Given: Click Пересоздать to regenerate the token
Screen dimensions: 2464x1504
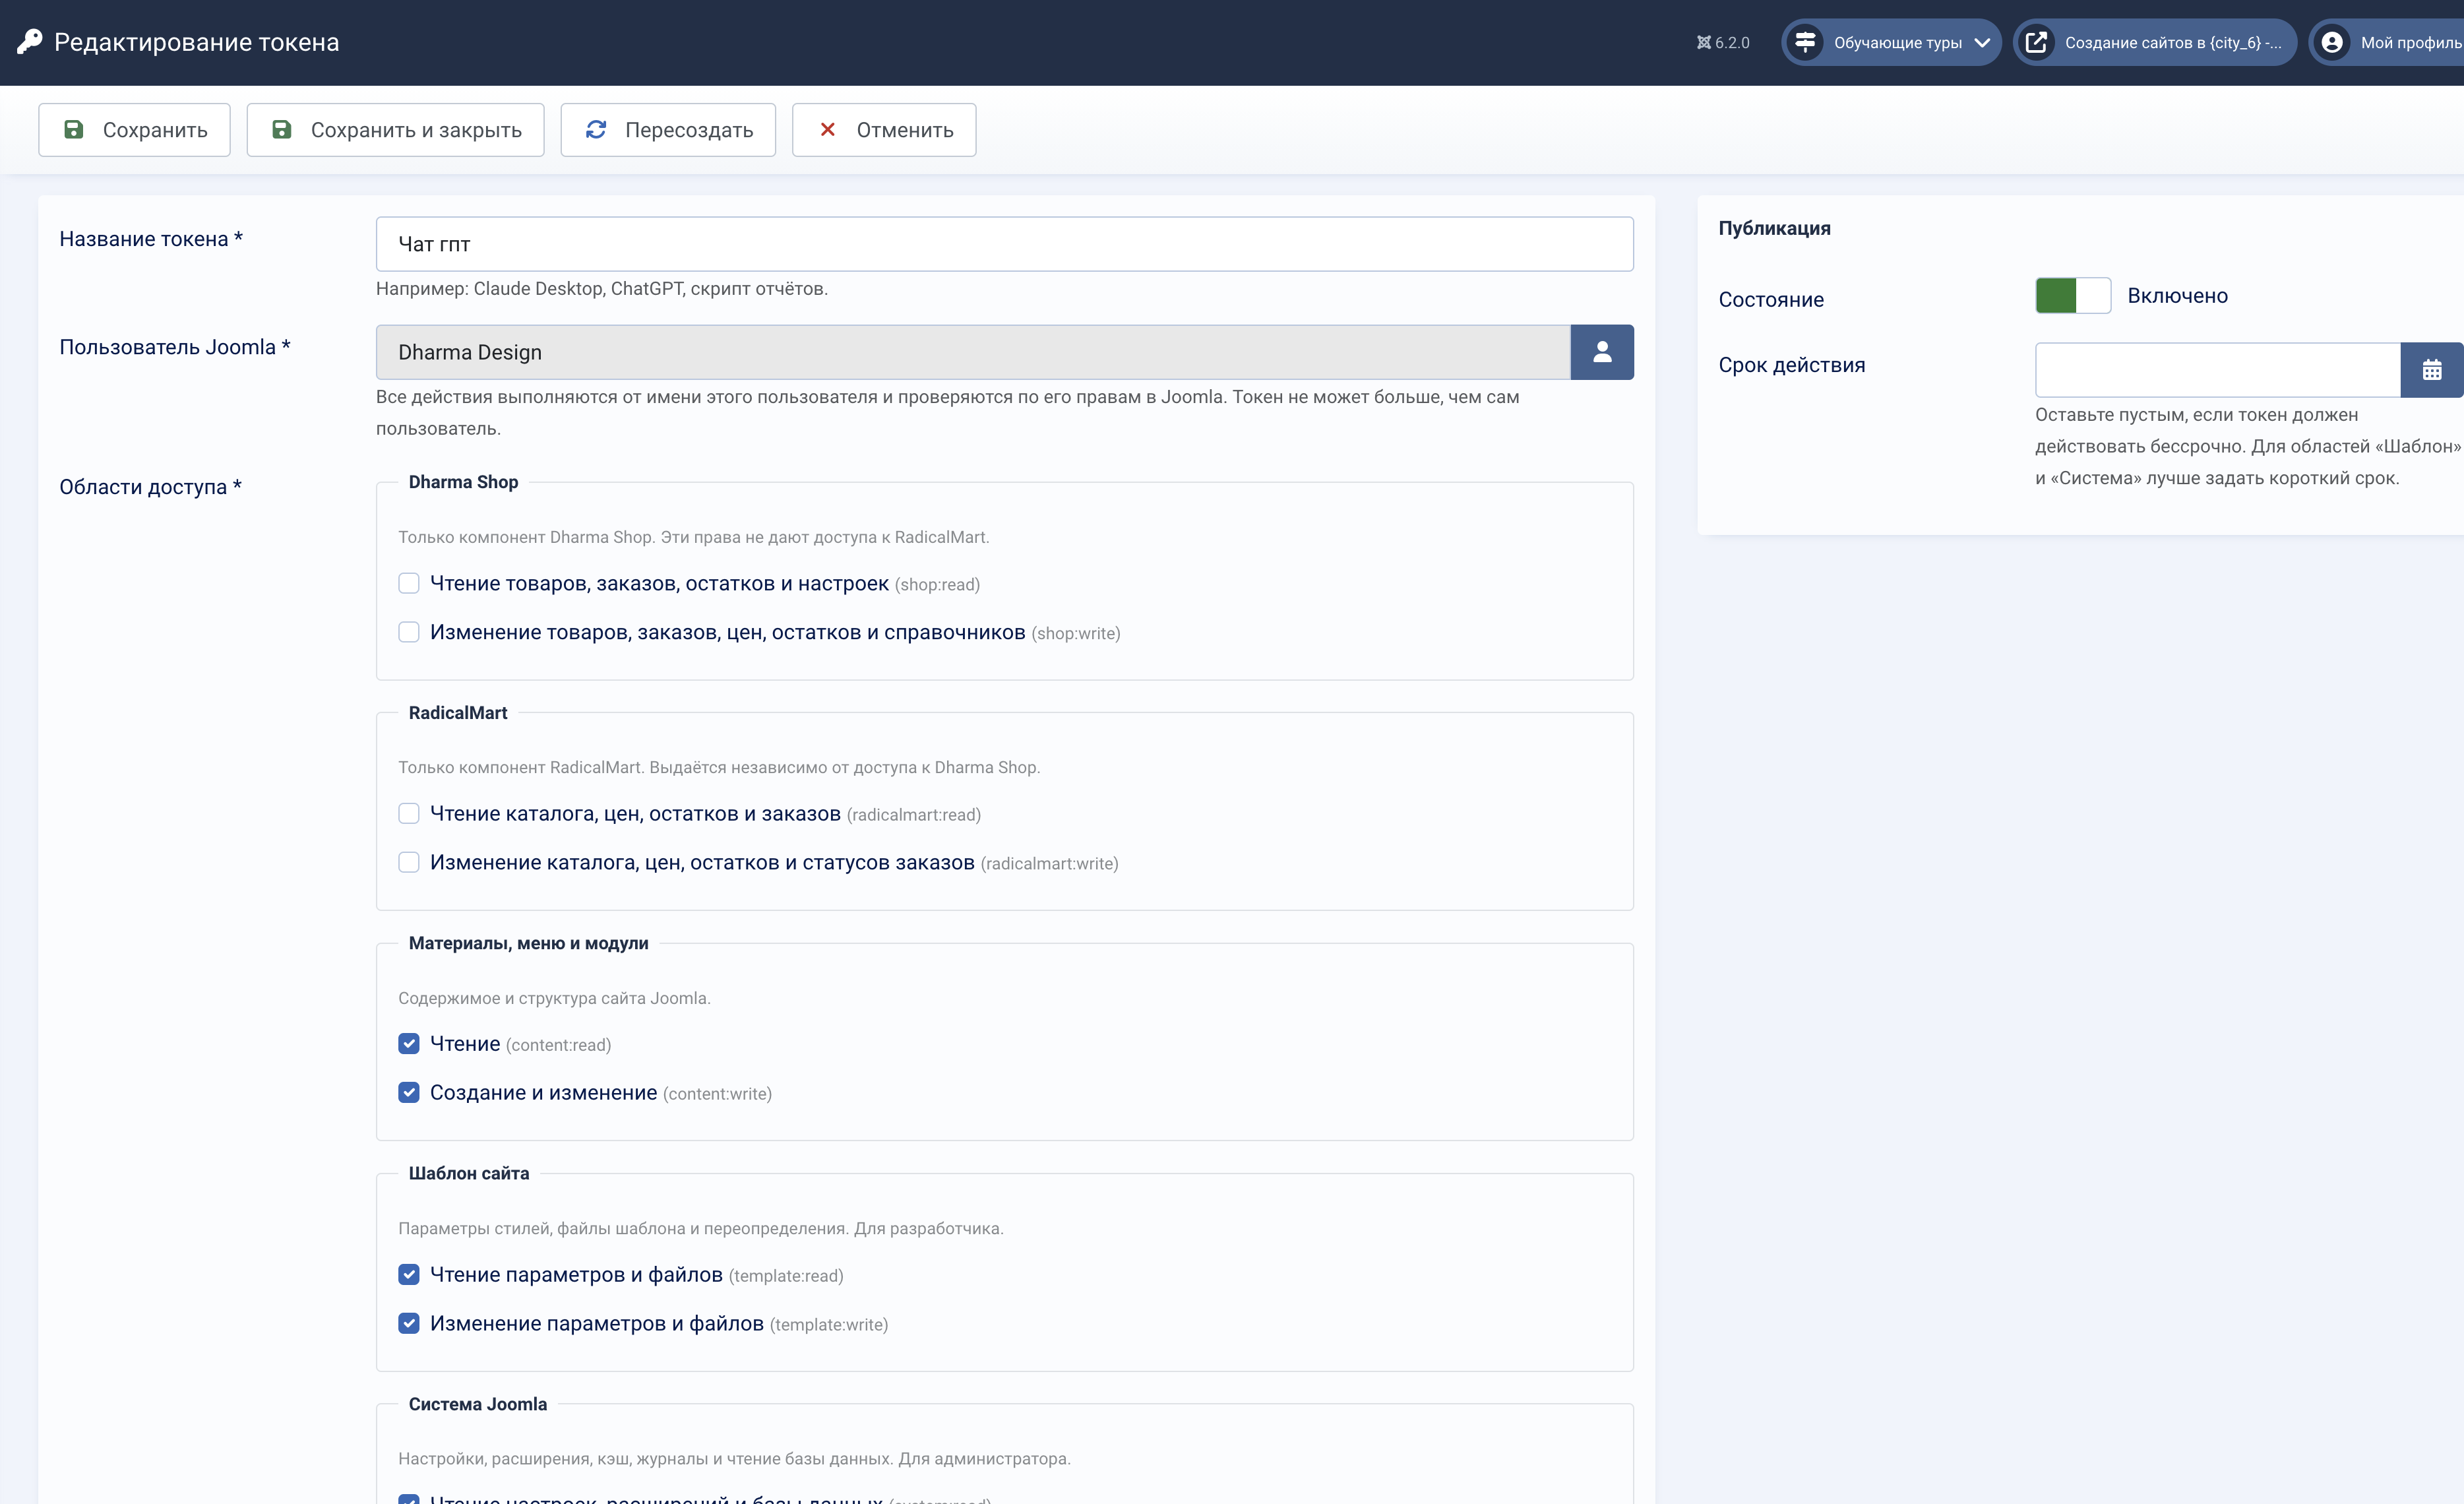Looking at the screenshot, I should point(668,130).
